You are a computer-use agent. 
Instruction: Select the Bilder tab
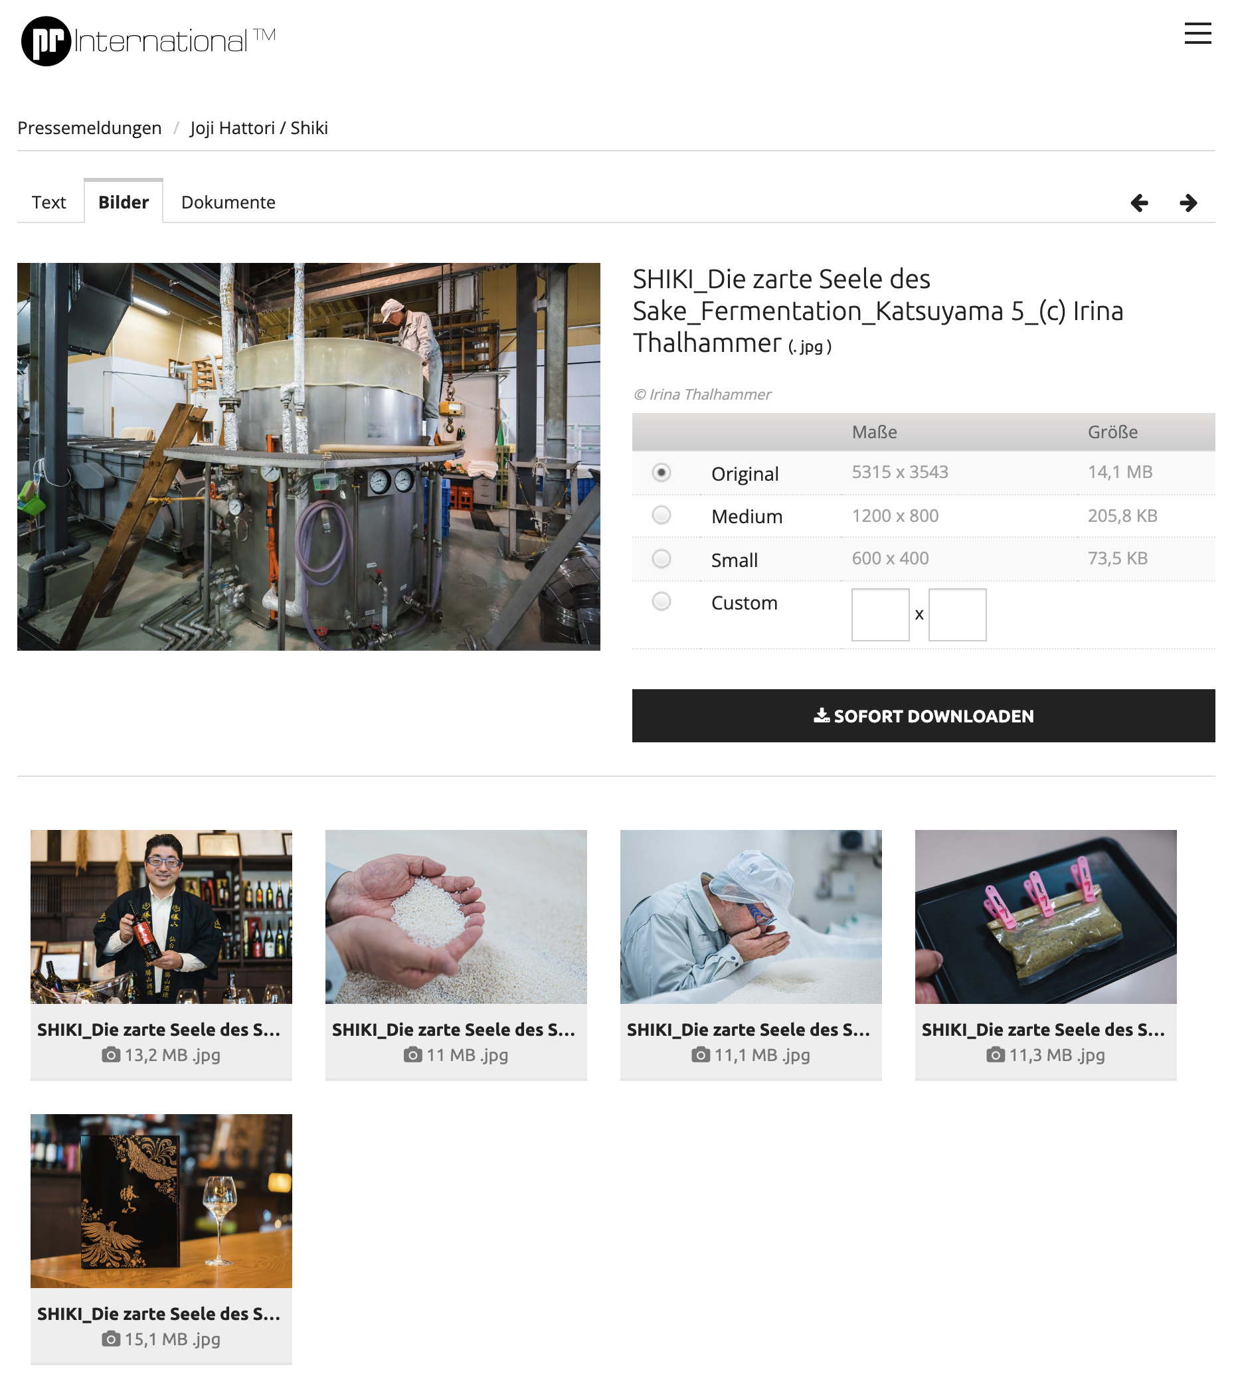pos(124,203)
